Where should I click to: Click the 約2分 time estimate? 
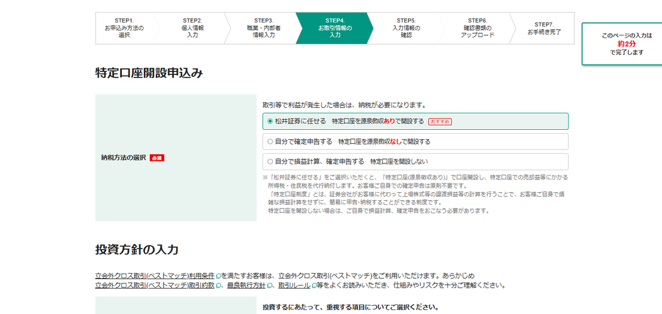point(626,44)
